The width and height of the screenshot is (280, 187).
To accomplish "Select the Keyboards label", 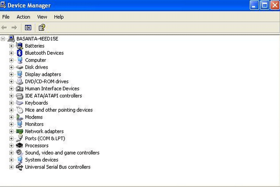I will coord(36,103).
